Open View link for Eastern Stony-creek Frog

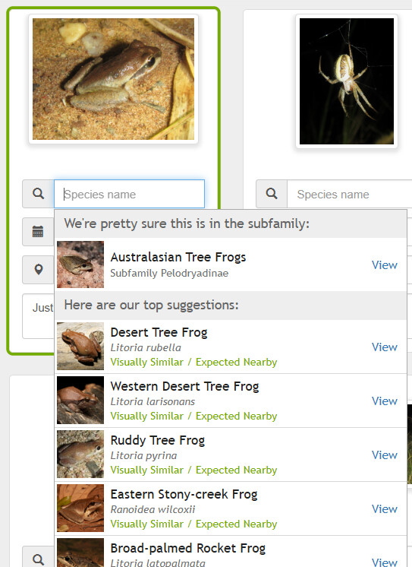(385, 508)
